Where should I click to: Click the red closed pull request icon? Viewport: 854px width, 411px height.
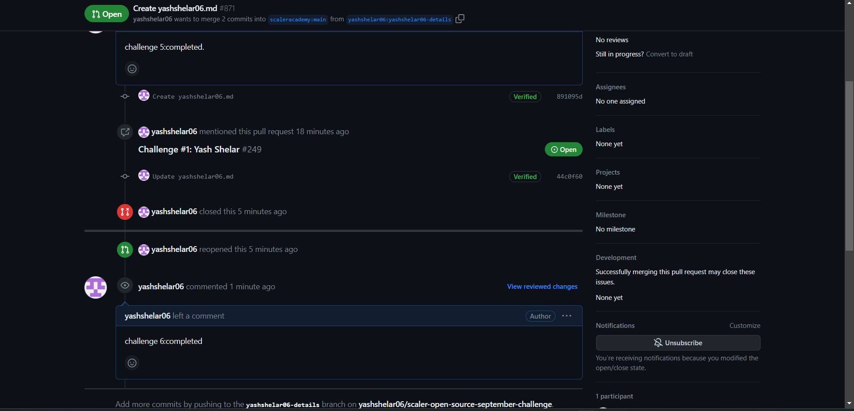(125, 211)
